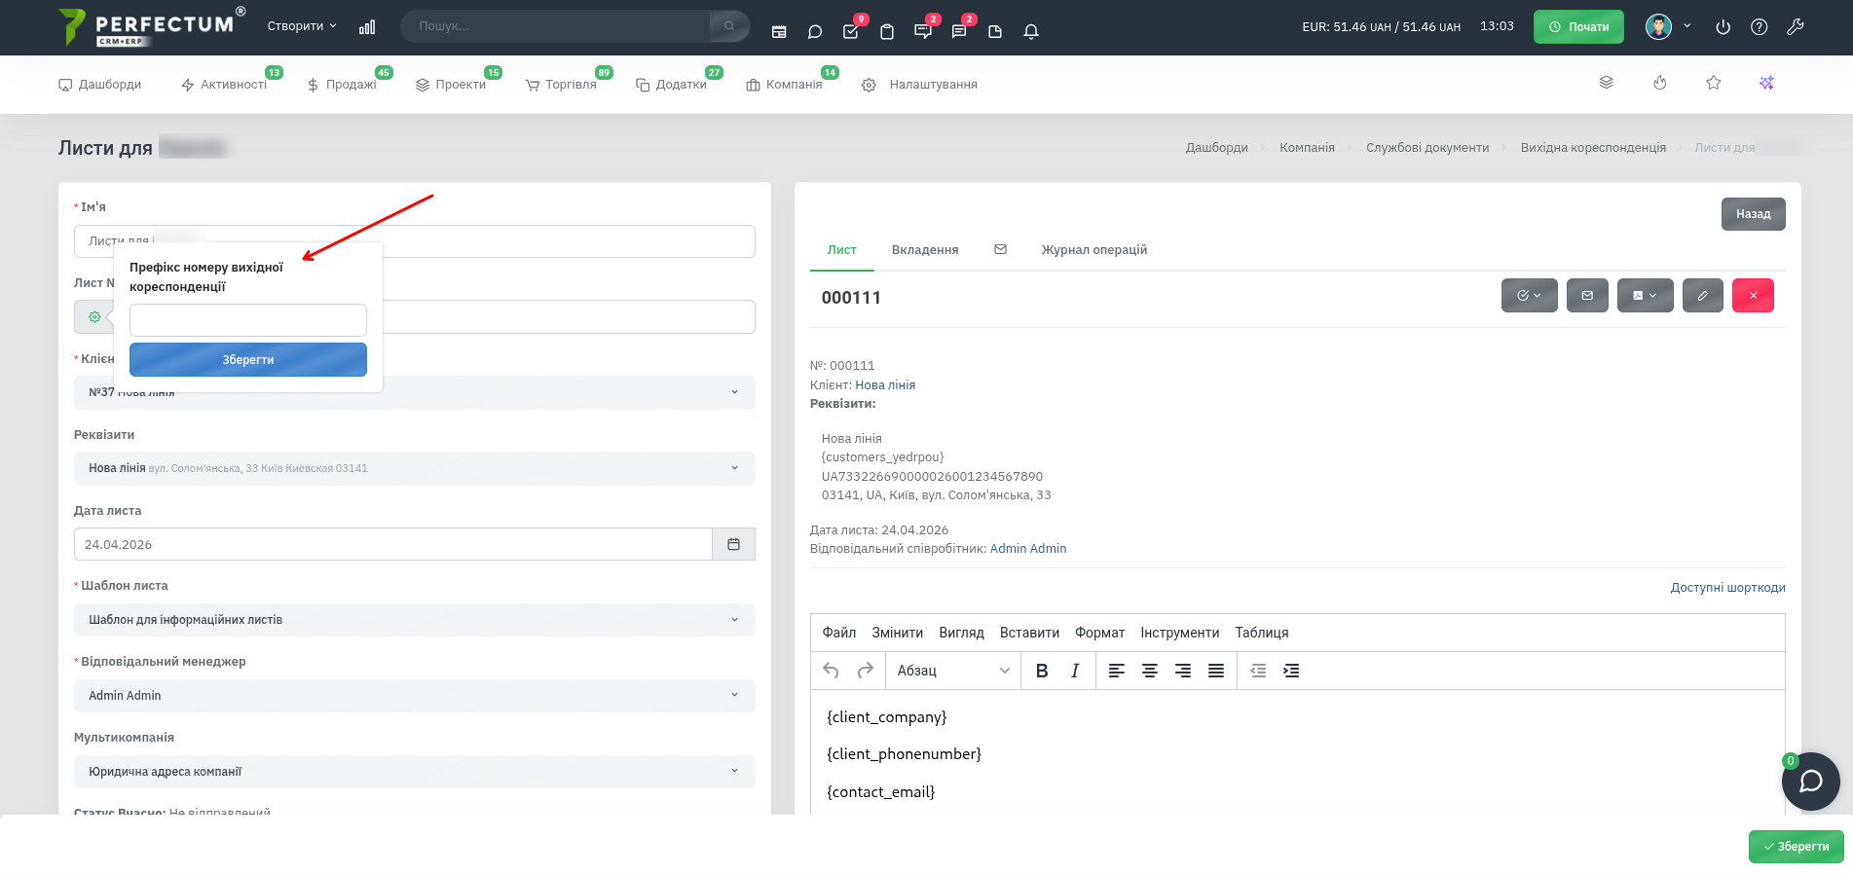The width and height of the screenshot is (1853, 874).
Task: Click the power logout icon
Action: (x=1723, y=27)
